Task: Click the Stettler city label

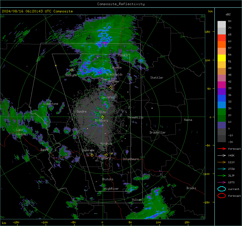Action: (x=157, y=78)
